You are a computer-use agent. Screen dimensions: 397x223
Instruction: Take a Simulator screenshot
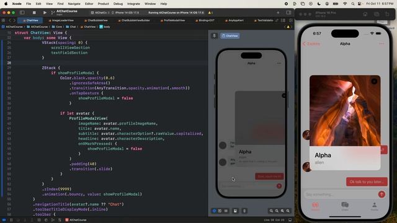377,14
